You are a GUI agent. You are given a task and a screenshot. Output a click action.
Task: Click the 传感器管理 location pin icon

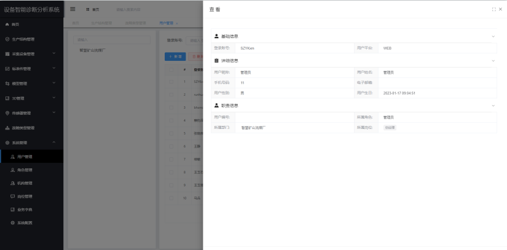(7, 113)
